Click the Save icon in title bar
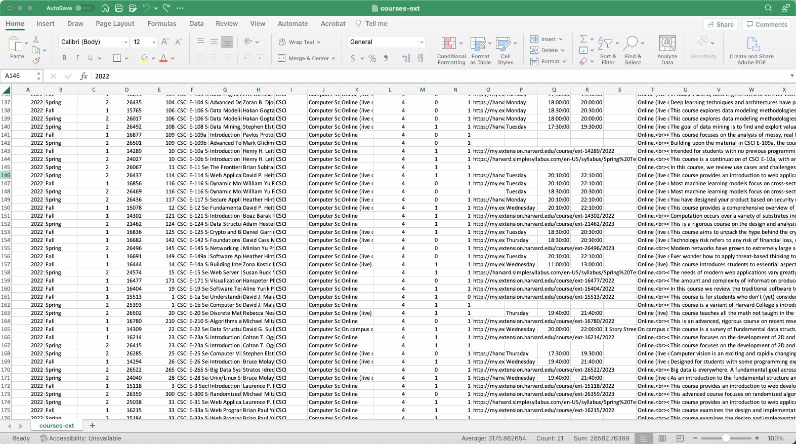 tap(119, 8)
